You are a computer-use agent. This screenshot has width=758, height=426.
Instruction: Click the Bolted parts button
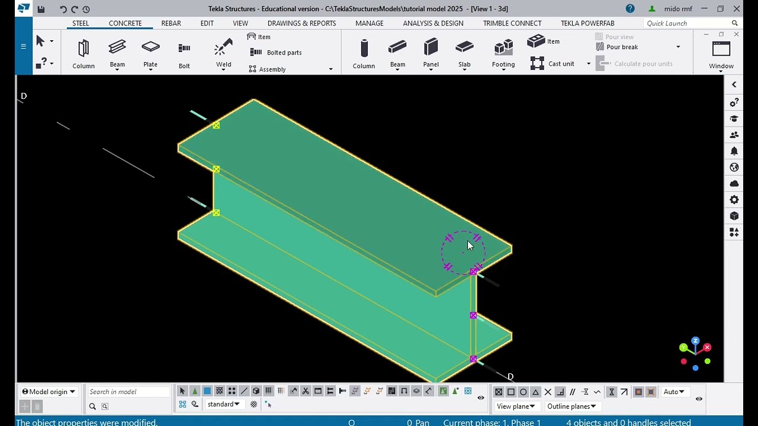[275, 53]
